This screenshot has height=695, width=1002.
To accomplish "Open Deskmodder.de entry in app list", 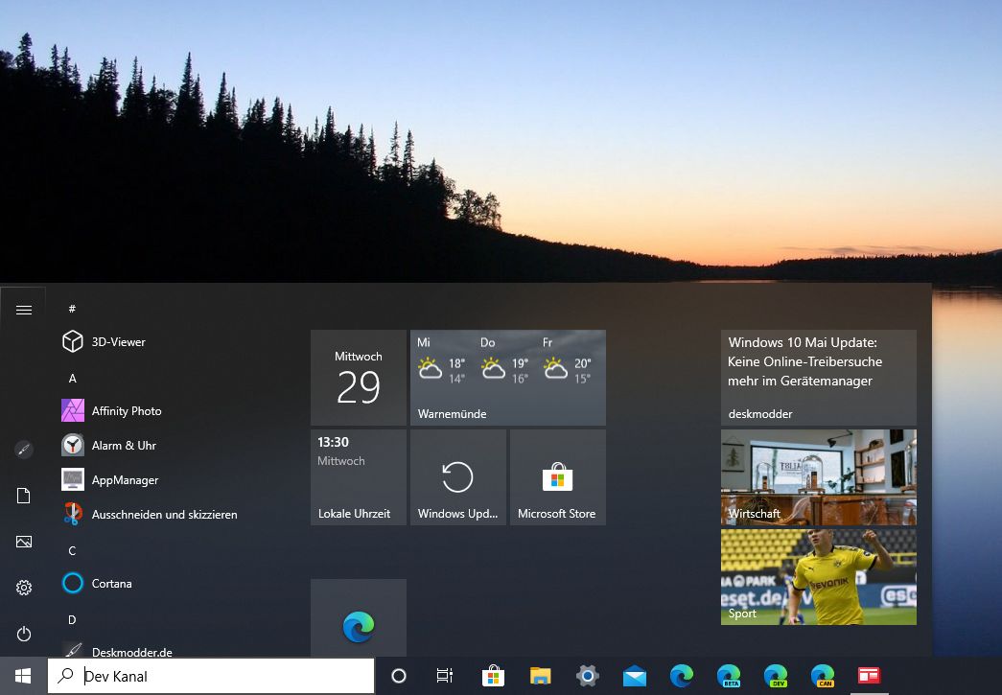I will pyautogui.click(x=118, y=651).
